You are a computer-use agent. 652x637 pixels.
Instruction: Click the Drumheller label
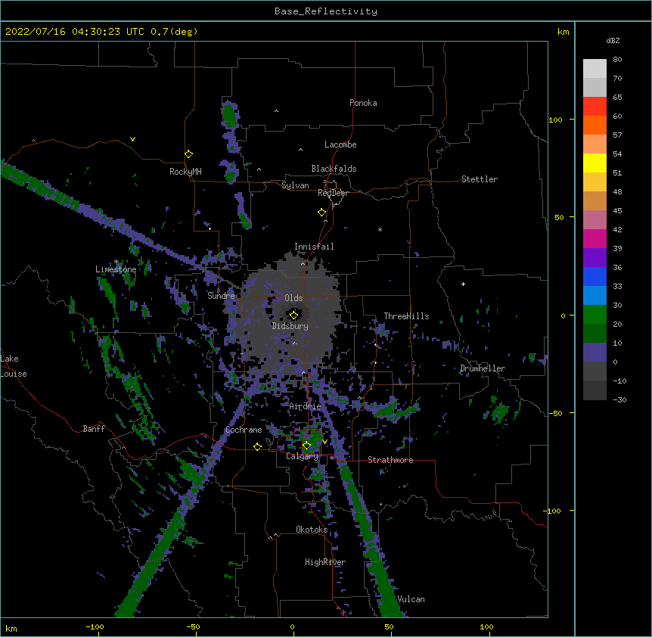click(x=483, y=368)
